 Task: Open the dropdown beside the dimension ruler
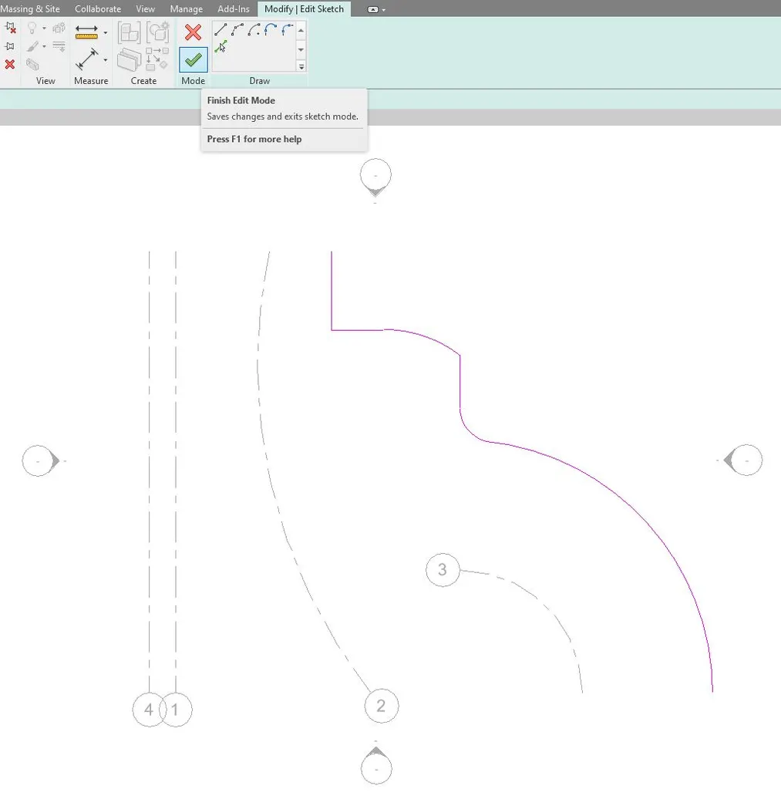click(x=106, y=32)
